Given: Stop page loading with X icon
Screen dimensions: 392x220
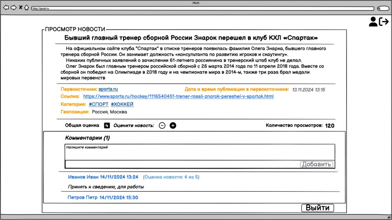Looking at the screenshot, I should tap(21, 7).
